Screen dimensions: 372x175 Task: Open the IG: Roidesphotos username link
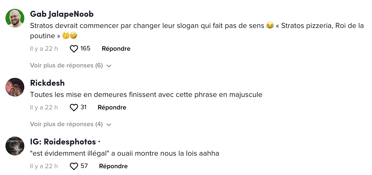tap(63, 142)
